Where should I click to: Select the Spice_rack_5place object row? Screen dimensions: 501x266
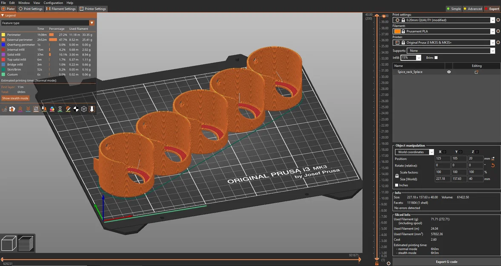click(447, 72)
